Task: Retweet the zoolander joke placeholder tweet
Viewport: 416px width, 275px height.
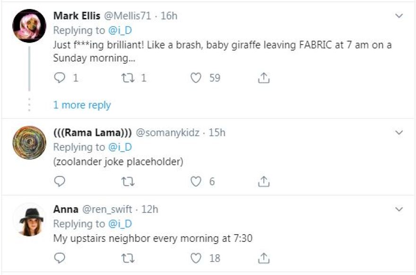Action: [x=128, y=181]
